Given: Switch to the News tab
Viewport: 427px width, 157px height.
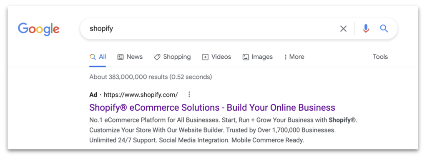Looking at the screenshot, I should coord(130,57).
